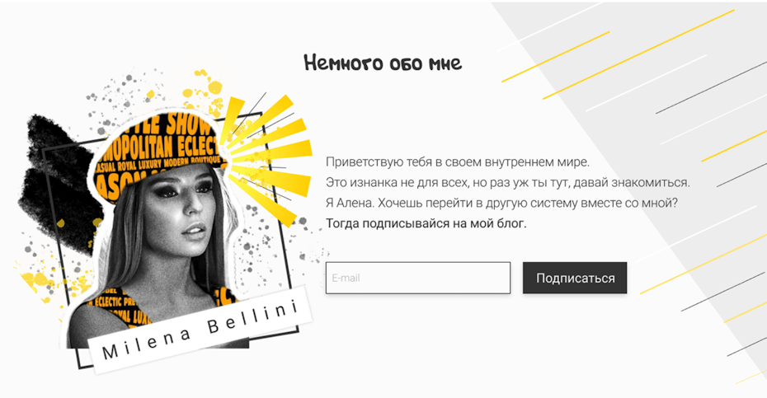Select the heading Немного обо мне
Image resolution: width=767 pixels, height=398 pixels.
(x=383, y=63)
